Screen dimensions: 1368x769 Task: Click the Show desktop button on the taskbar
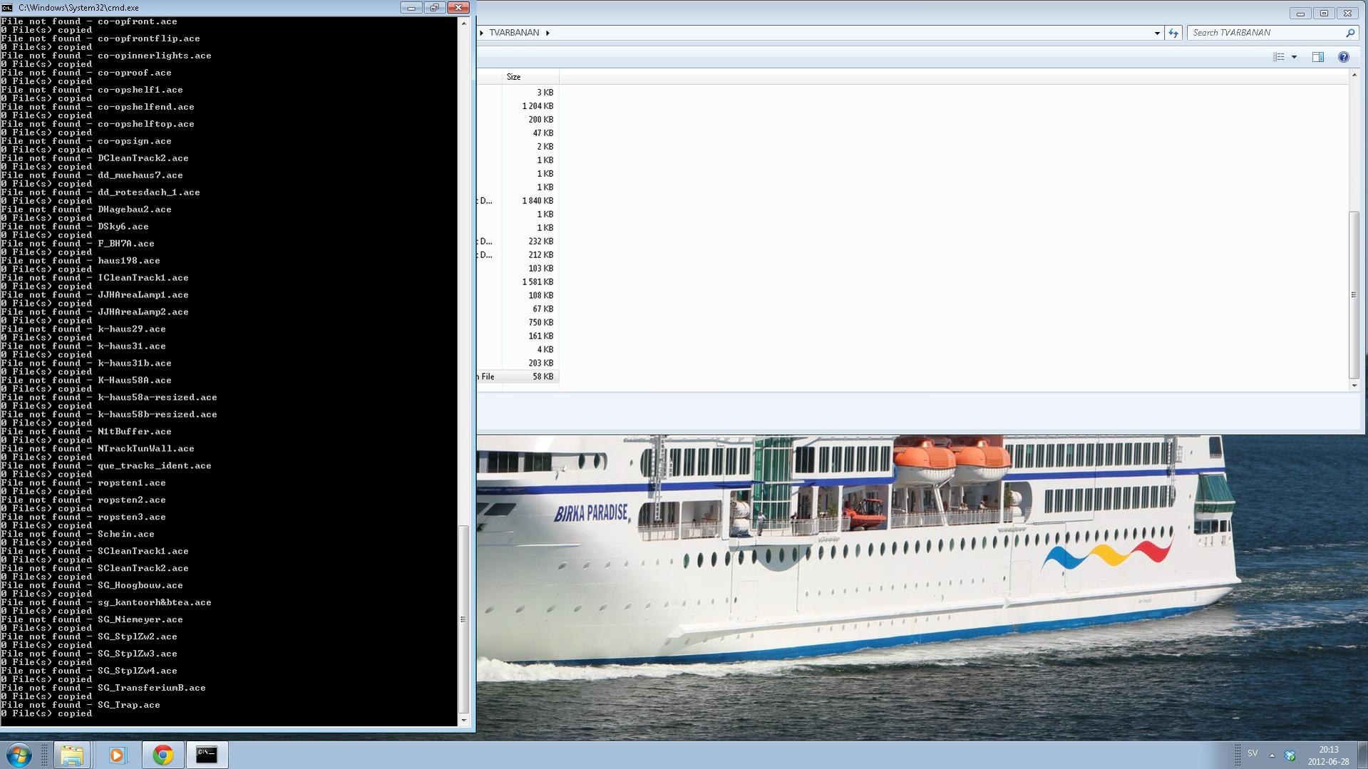[x=1362, y=755]
